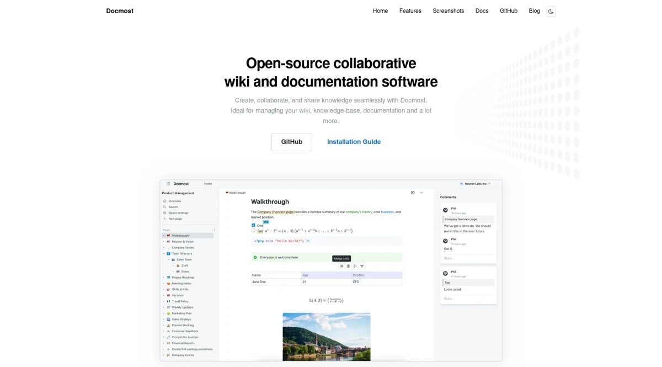
Task: Click the Space settings gear icon
Action: 164,213
